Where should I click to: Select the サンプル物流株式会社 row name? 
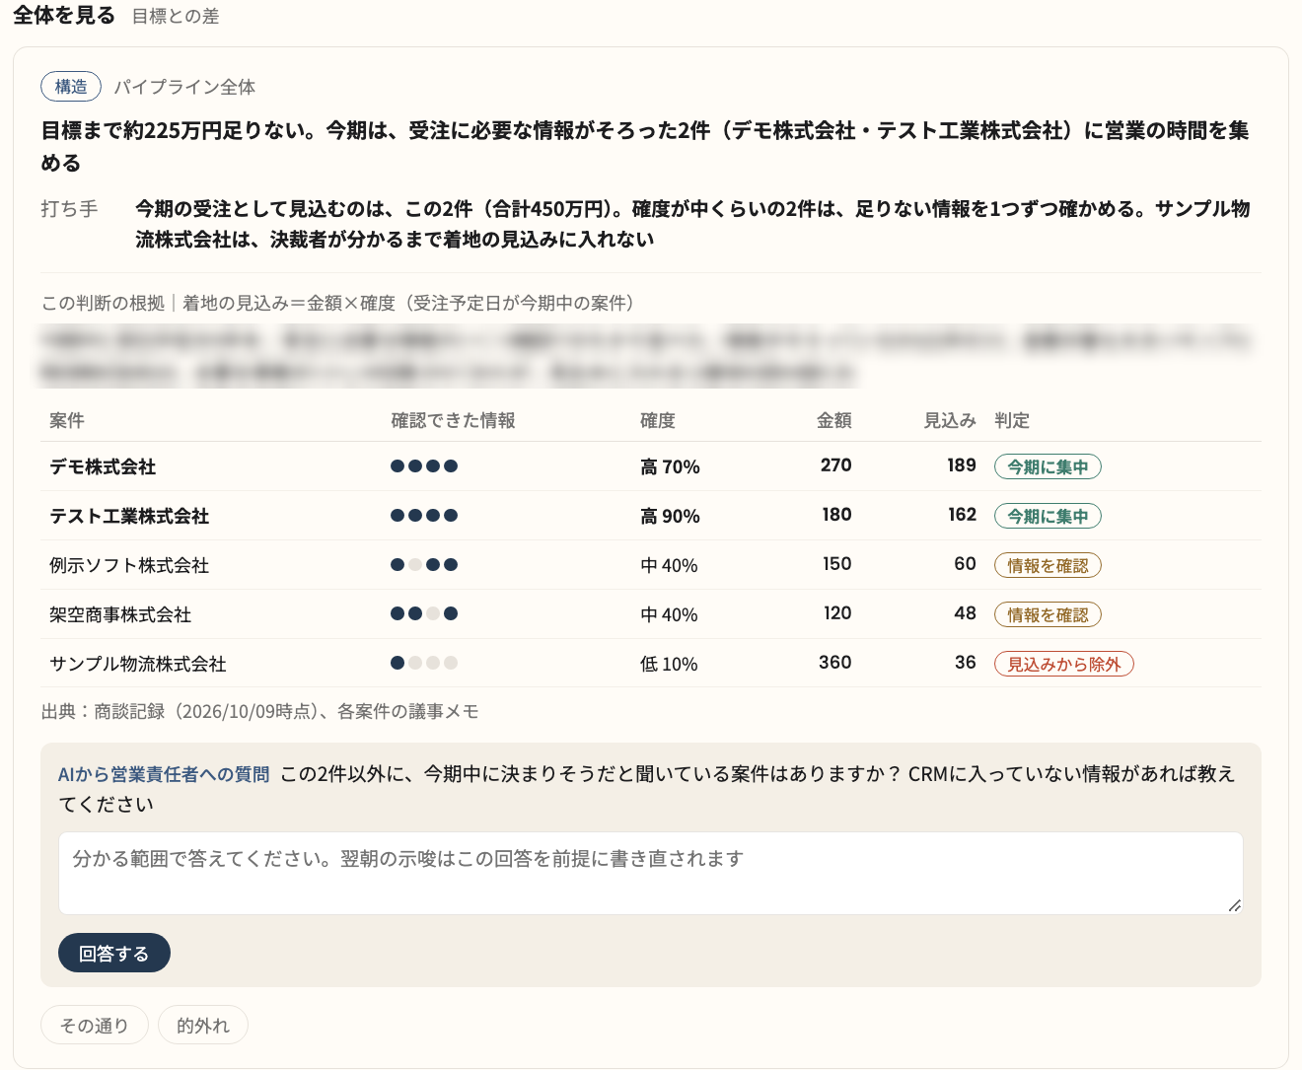point(138,664)
